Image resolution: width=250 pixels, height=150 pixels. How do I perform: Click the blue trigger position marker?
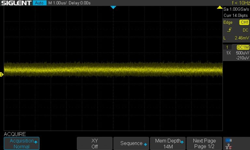point(113,7)
